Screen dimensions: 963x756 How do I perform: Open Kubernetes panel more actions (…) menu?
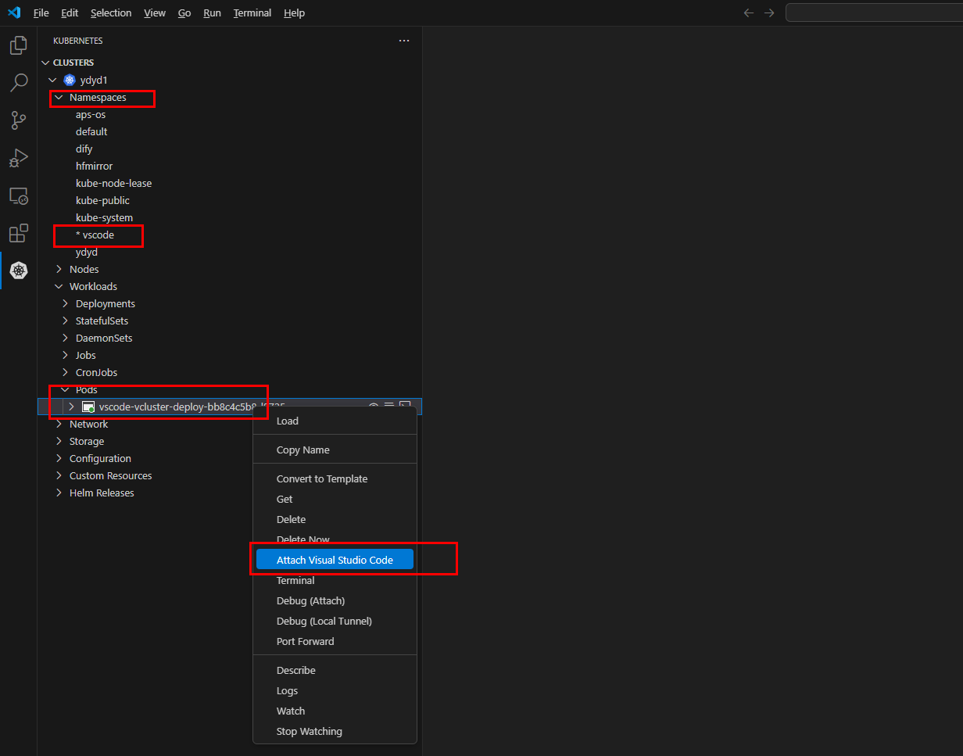tap(403, 41)
